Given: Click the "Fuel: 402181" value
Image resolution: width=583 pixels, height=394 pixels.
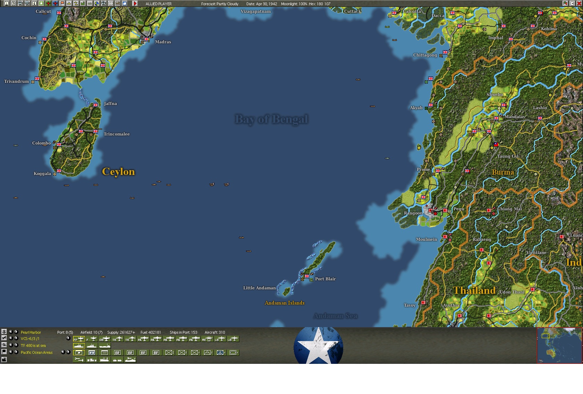Looking at the screenshot, I should pyautogui.click(x=151, y=332).
